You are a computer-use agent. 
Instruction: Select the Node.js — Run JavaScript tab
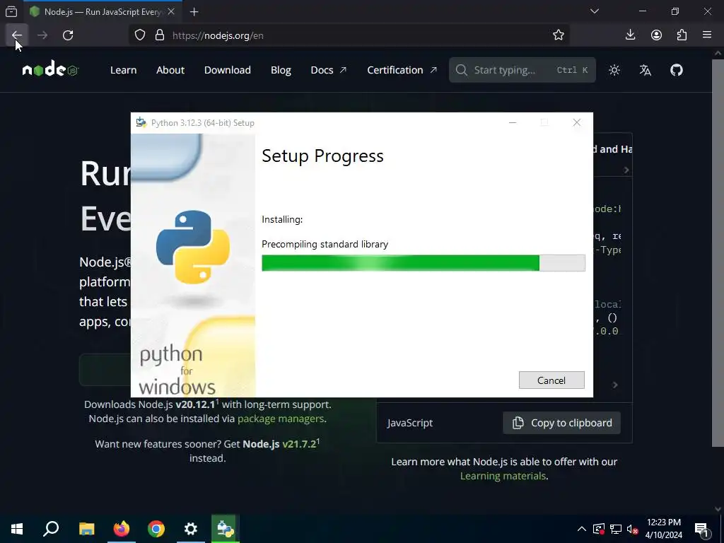tap(102, 11)
